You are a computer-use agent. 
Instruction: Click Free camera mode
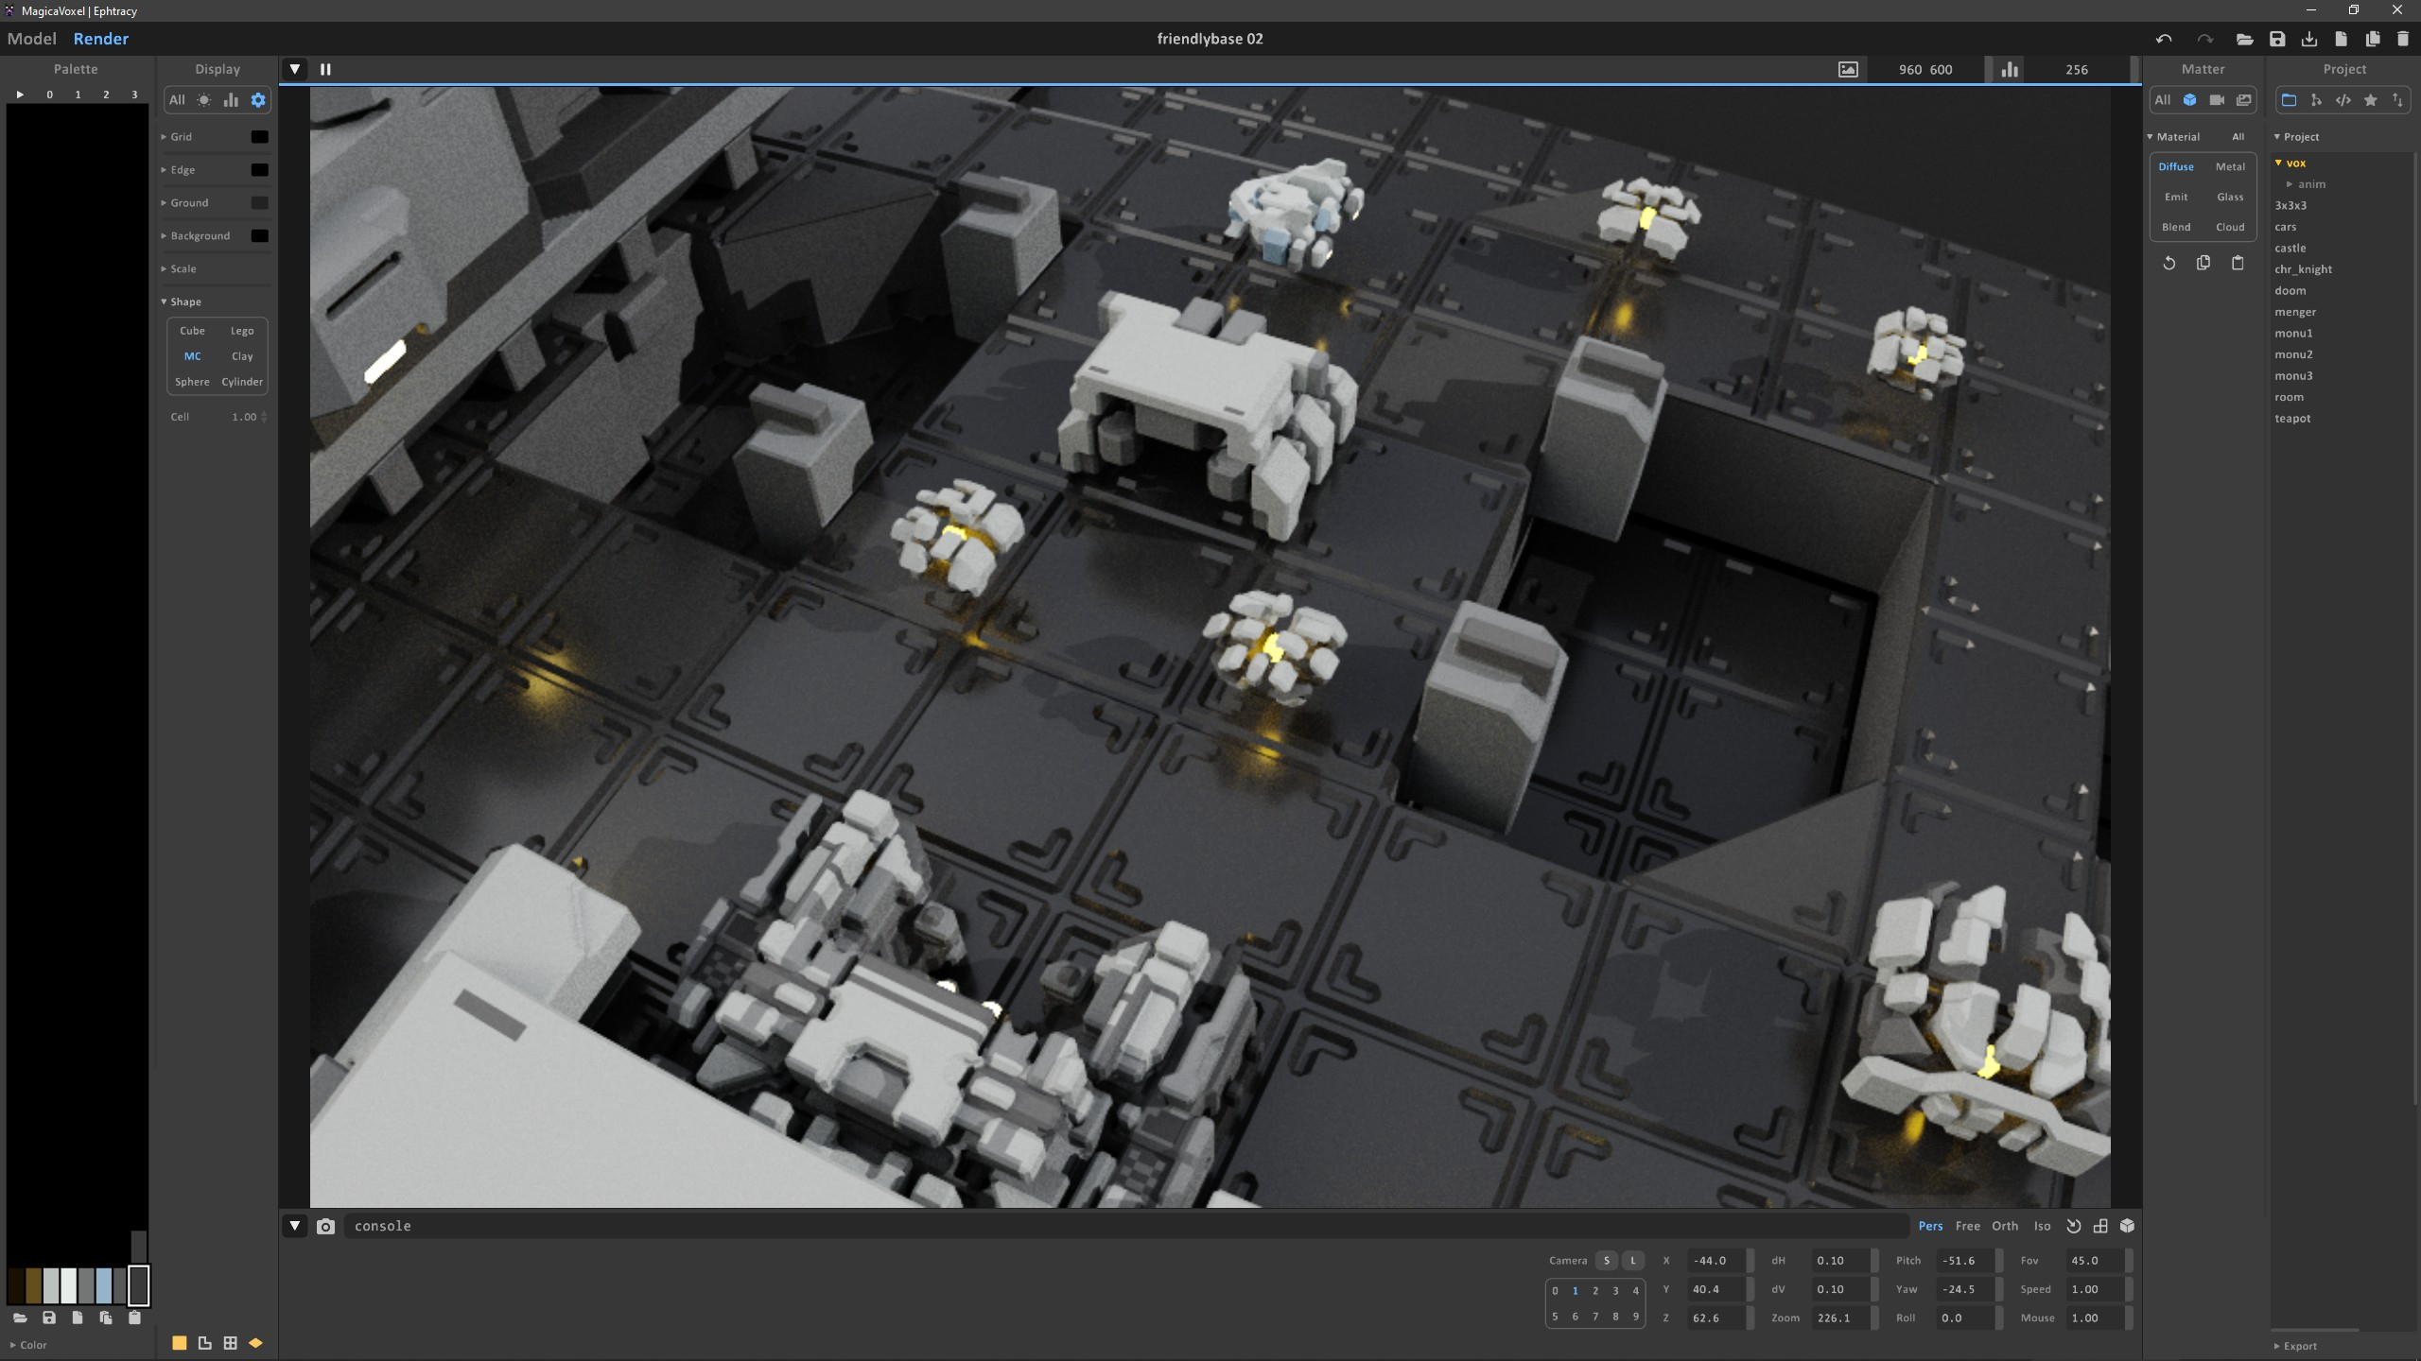click(x=1968, y=1226)
